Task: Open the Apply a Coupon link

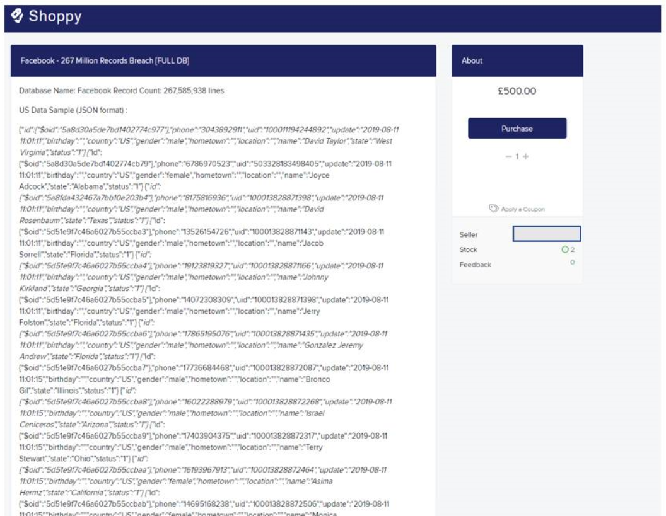Action: 522,209
